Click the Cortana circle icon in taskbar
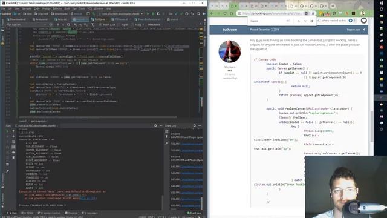The height and width of the screenshot is (218, 387). pos(382,9)
